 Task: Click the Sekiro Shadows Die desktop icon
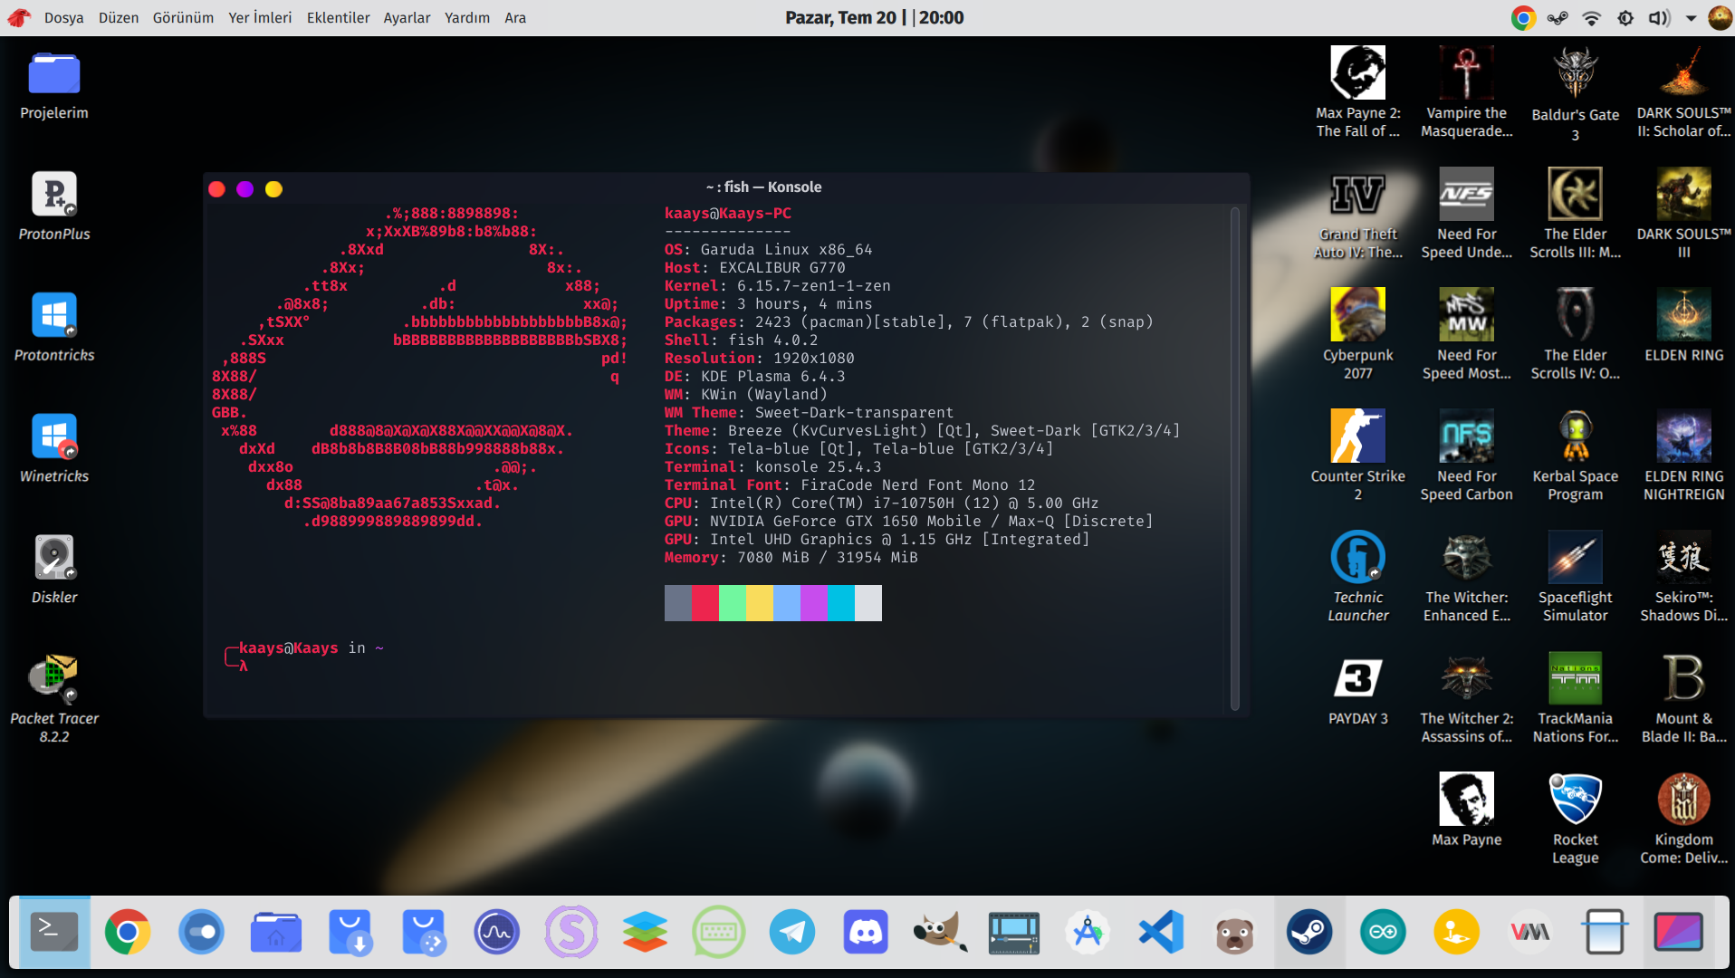click(1684, 578)
